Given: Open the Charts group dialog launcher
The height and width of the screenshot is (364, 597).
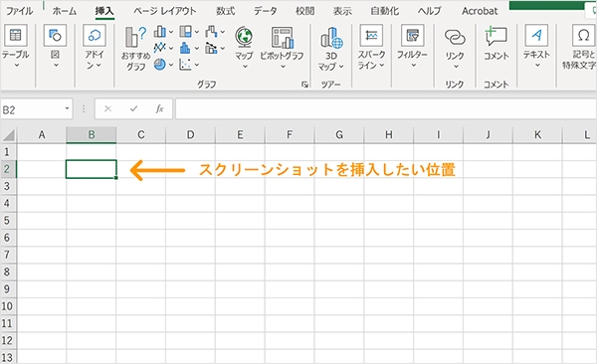Looking at the screenshot, I should (304, 85).
